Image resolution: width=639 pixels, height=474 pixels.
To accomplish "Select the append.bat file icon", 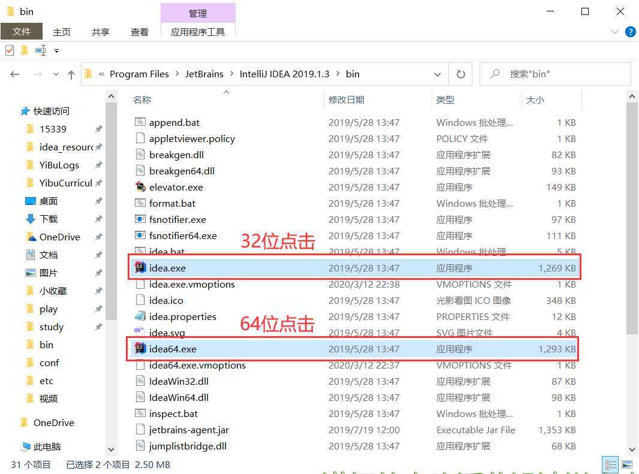I will pyautogui.click(x=140, y=122).
